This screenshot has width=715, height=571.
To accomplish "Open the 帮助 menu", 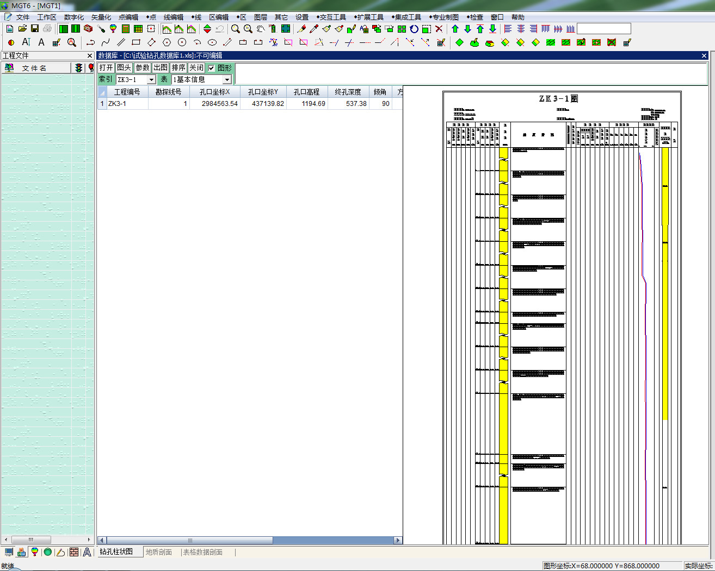I will point(518,17).
